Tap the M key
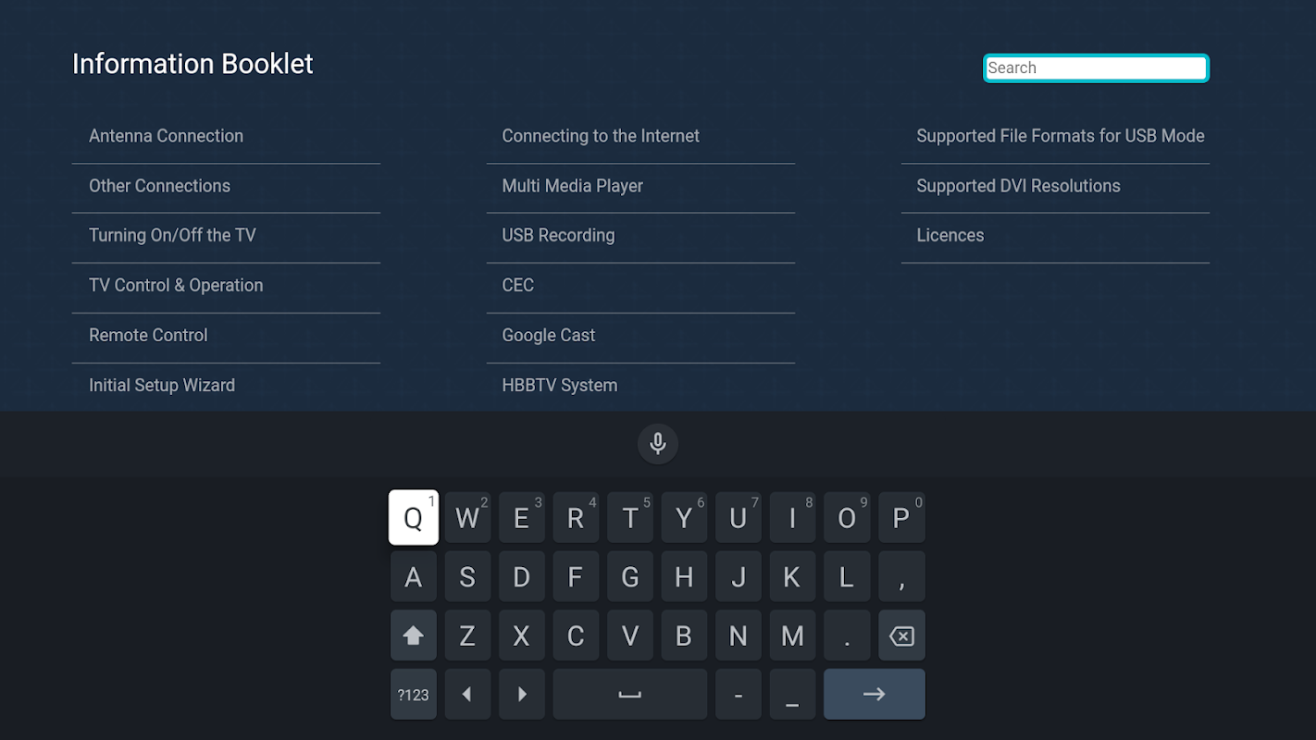 coord(792,635)
